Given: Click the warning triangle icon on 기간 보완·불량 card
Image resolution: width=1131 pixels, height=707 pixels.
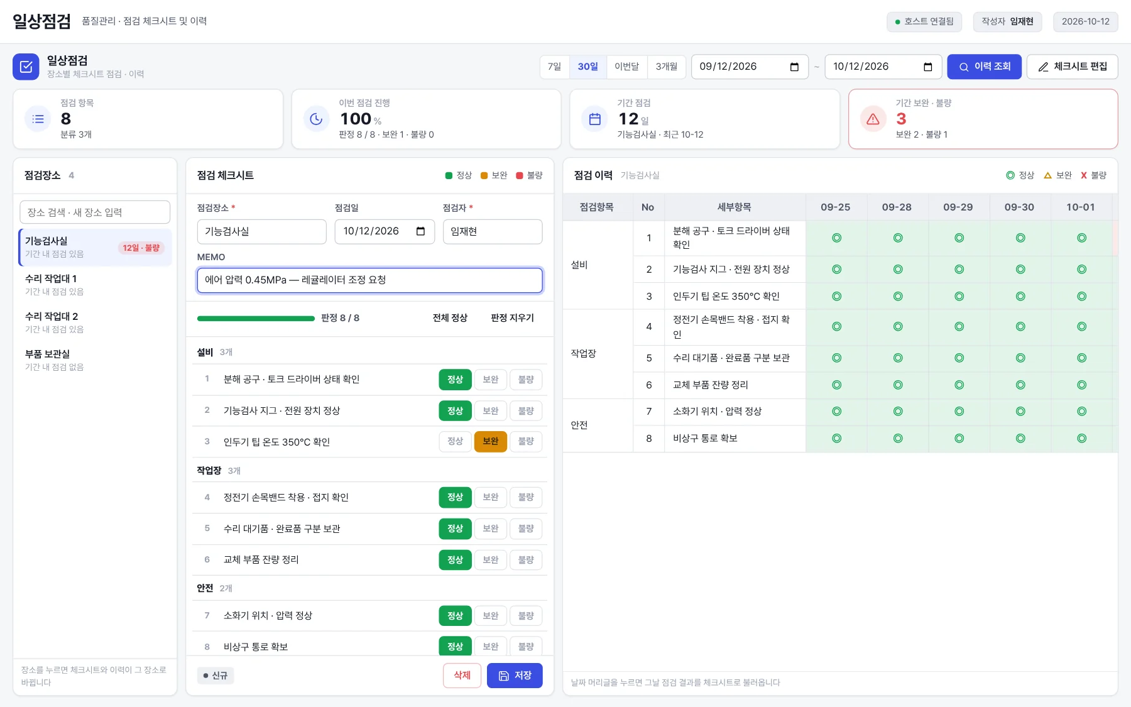Looking at the screenshot, I should pos(873,119).
